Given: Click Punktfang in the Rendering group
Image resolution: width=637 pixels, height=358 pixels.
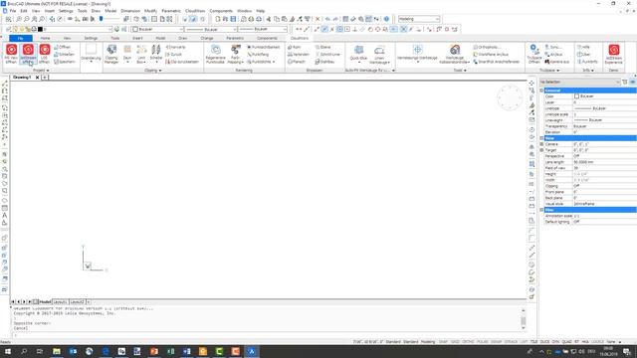Looking at the screenshot, I should 258,55.
